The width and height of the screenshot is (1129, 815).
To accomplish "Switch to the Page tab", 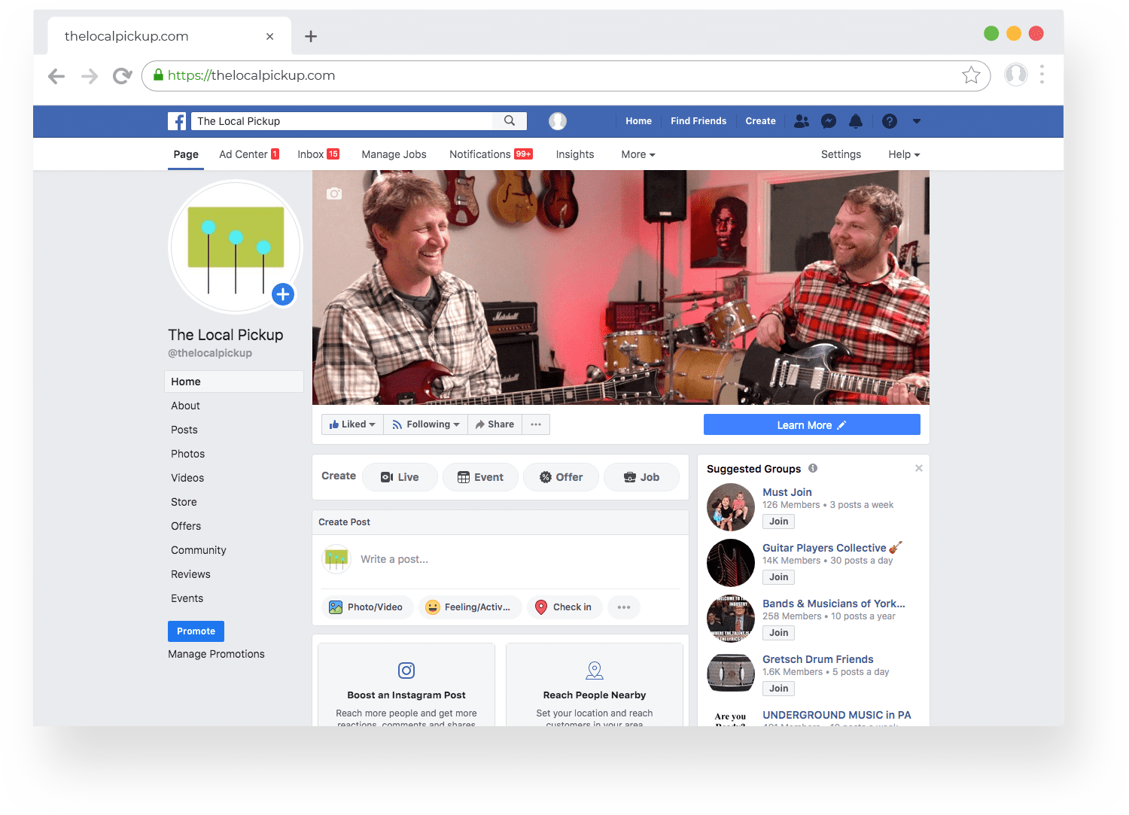I will pyautogui.click(x=186, y=154).
